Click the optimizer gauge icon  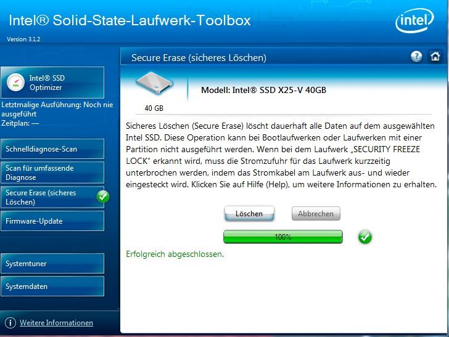point(15,83)
